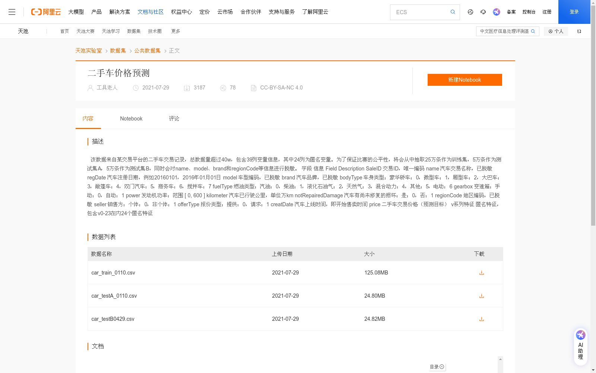Click the fullscreen expand icon in sub-navigation
This screenshot has height=373, width=596.
pyautogui.click(x=579, y=31)
